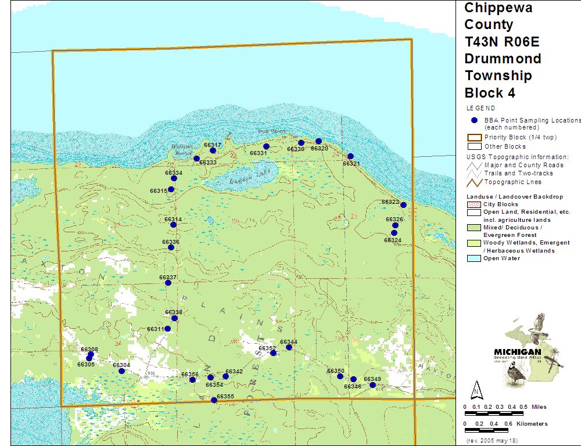Click sampling point 66317 on the map

pos(213,150)
